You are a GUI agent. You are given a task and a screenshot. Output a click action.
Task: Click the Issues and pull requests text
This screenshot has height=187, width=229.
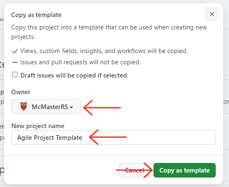(x=80, y=62)
